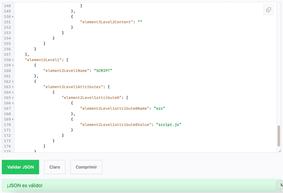Image resolution: width=283 pixels, height=193 pixels.
Task: Click the "¡JSON es válido!" success message
Action: click(25, 185)
